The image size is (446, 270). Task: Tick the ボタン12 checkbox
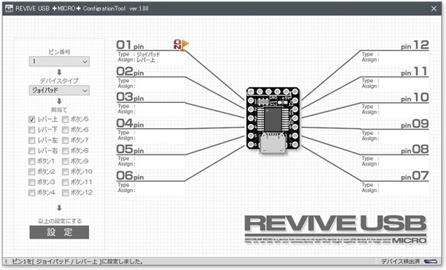[65, 193]
